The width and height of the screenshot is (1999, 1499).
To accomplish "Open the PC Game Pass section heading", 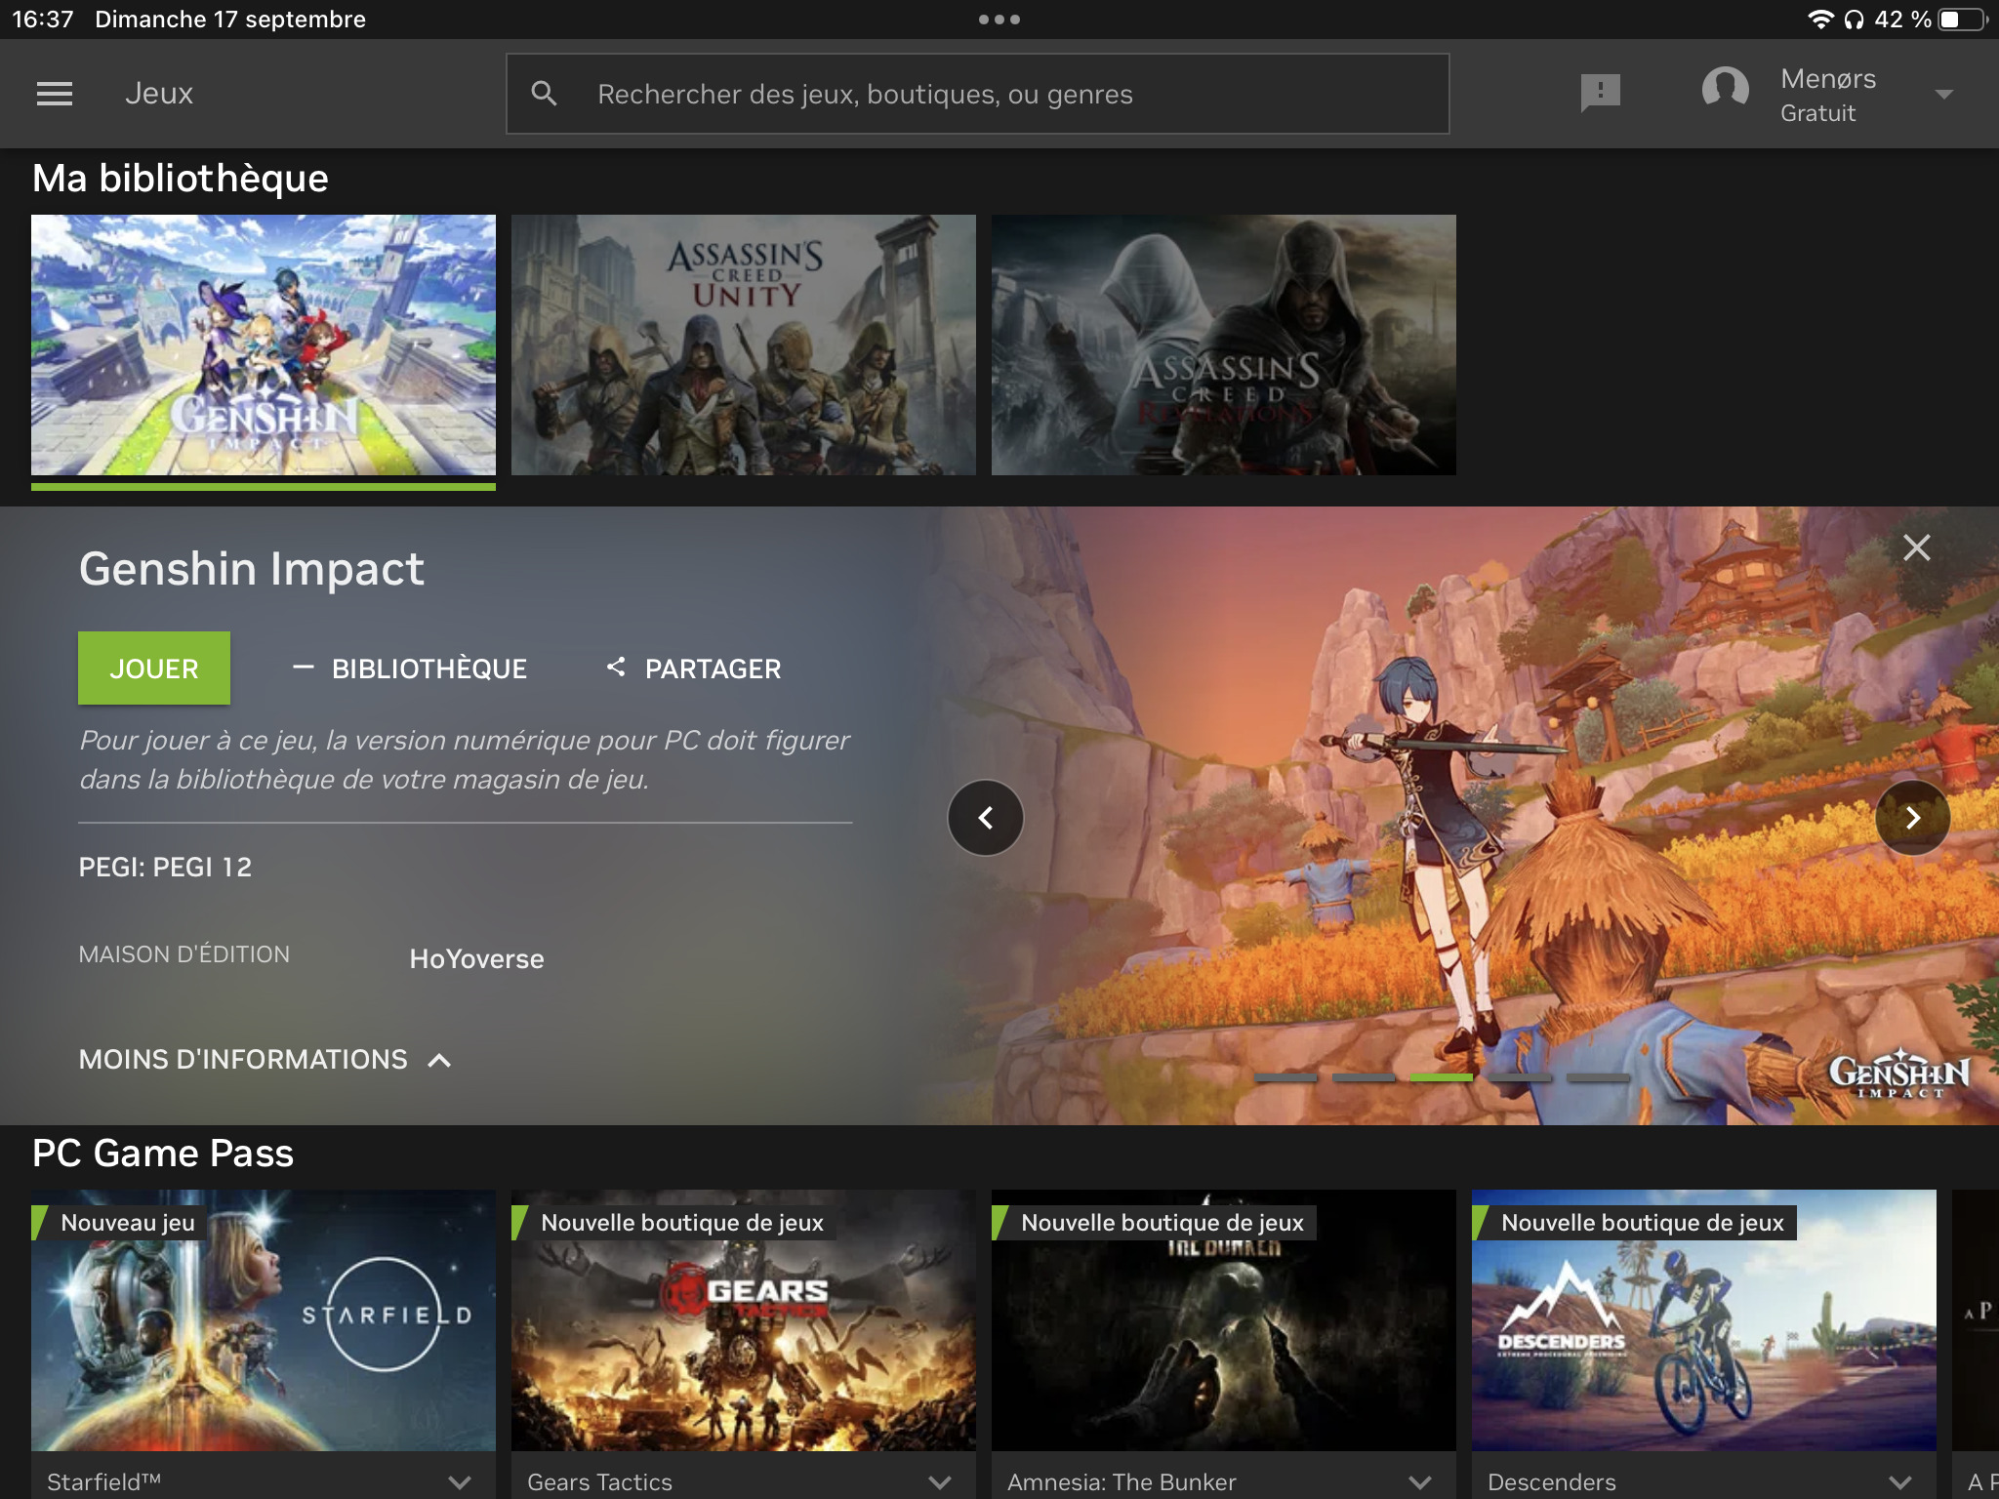I will click(163, 1154).
